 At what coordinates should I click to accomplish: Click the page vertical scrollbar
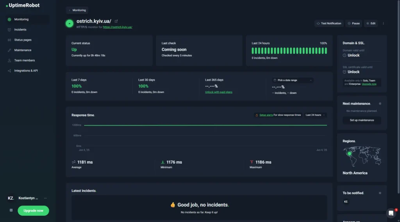[x=398, y=97]
